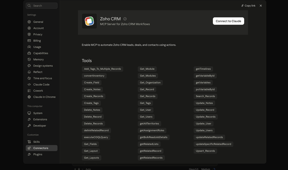
Task: Click the Time and focus moon icon
Action: [29, 78]
